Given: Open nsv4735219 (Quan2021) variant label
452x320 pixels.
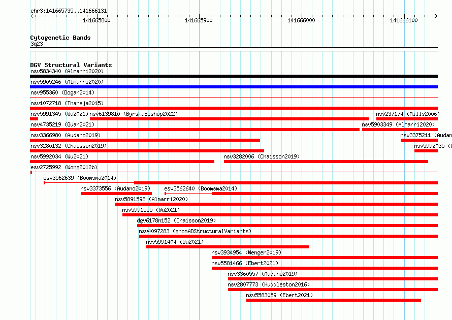Looking at the screenshot, I should click(62, 124).
